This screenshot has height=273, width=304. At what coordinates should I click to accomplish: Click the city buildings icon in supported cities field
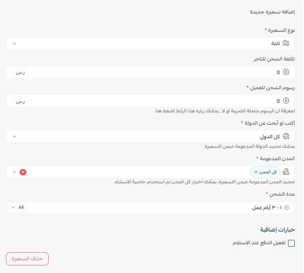(286, 172)
